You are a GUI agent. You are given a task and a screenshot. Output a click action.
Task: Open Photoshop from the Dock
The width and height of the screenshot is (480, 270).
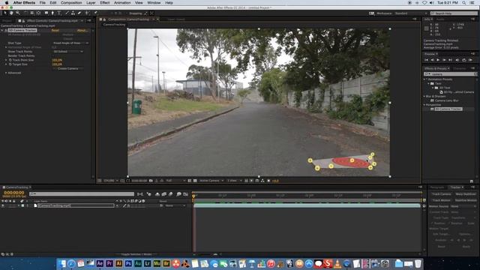click(128, 263)
